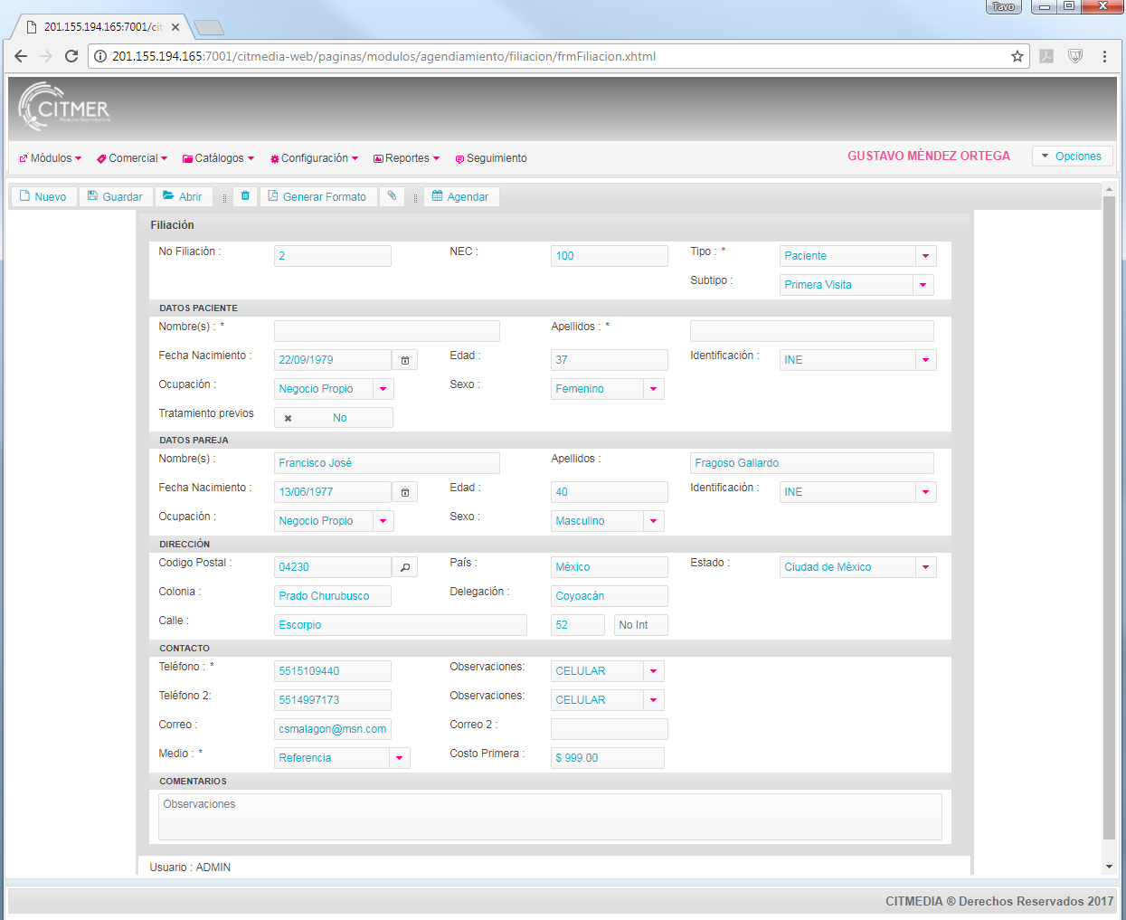Click the Costo Primera field $ 999.00
The width and height of the screenshot is (1126, 920).
tap(608, 758)
